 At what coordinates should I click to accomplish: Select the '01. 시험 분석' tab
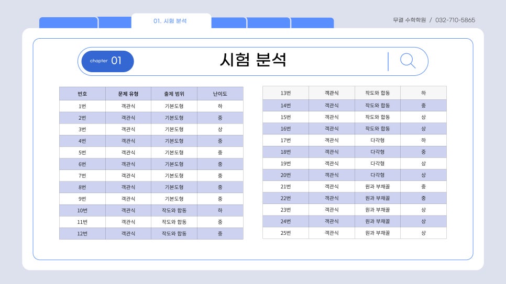[170, 21]
